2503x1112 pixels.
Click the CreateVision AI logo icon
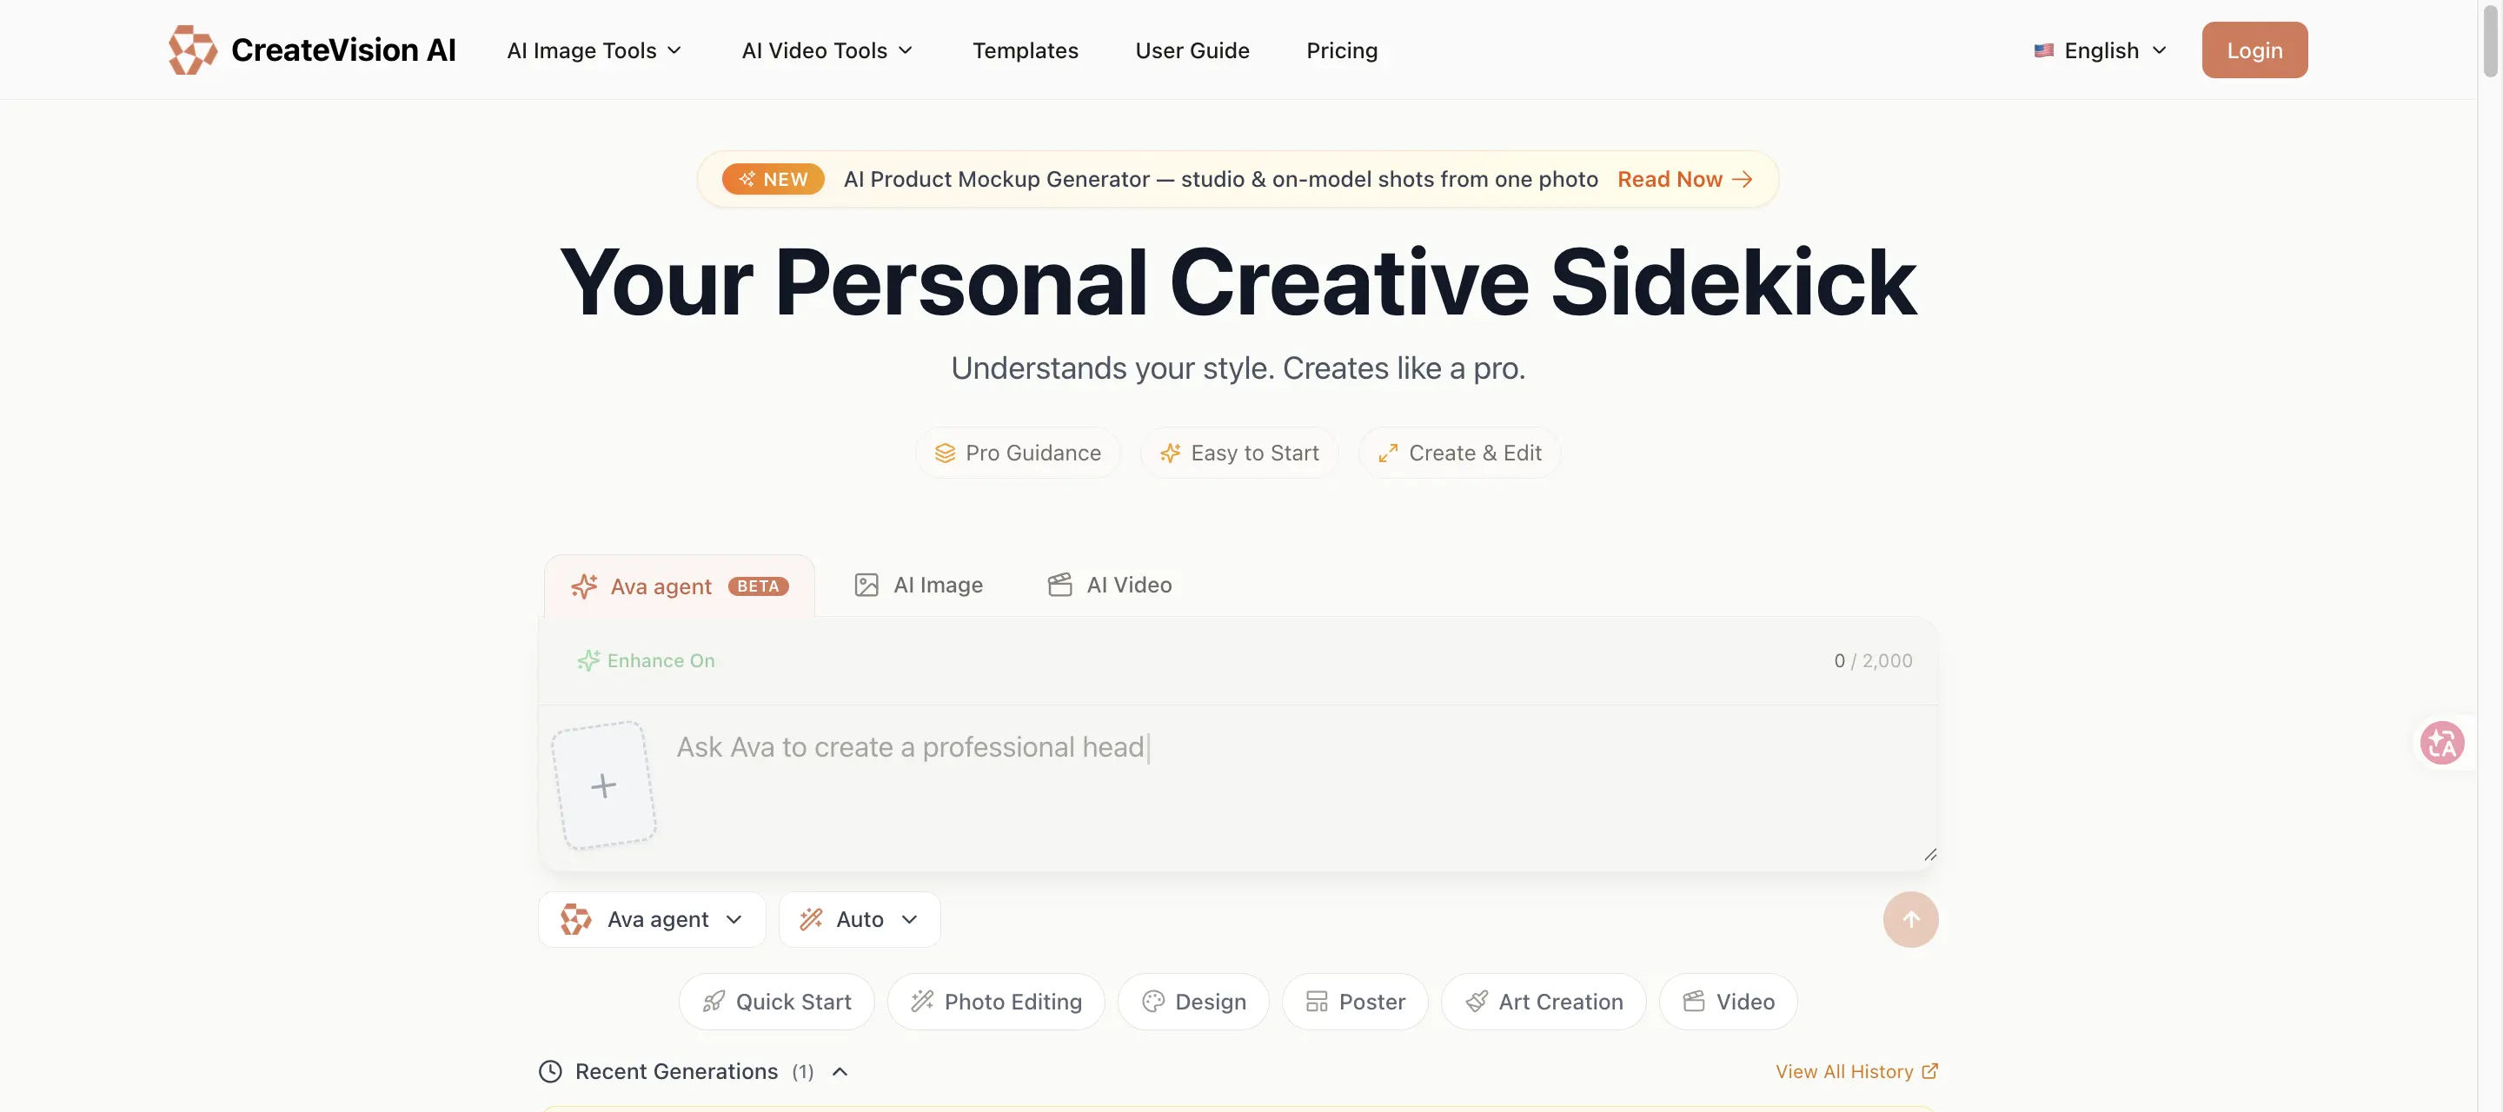click(x=192, y=50)
